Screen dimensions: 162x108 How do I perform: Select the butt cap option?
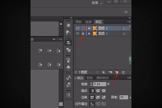click(x=92, y=91)
